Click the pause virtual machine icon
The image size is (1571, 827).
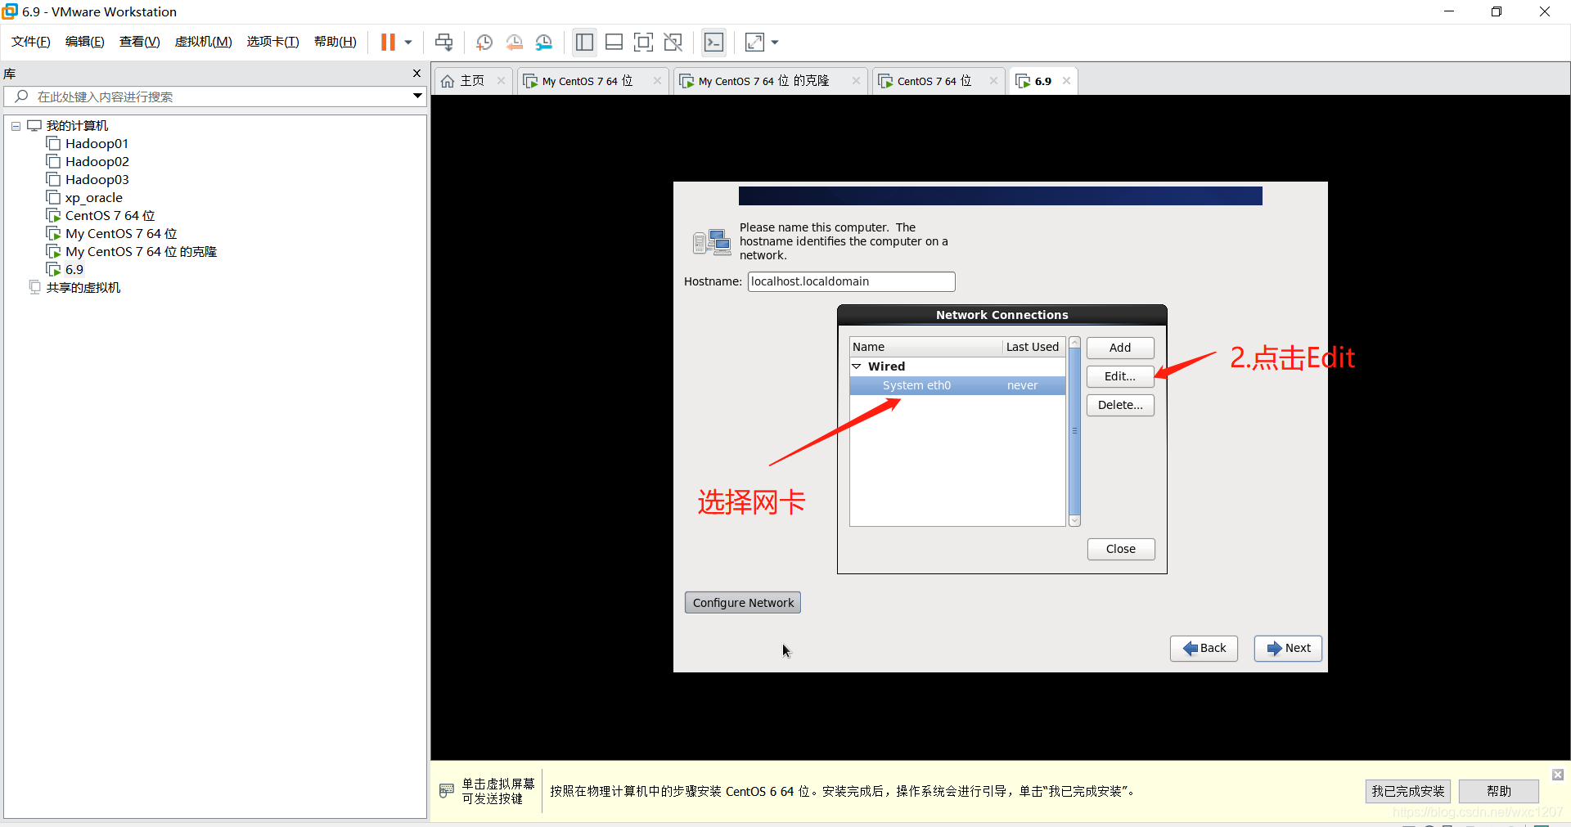pos(388,42)
